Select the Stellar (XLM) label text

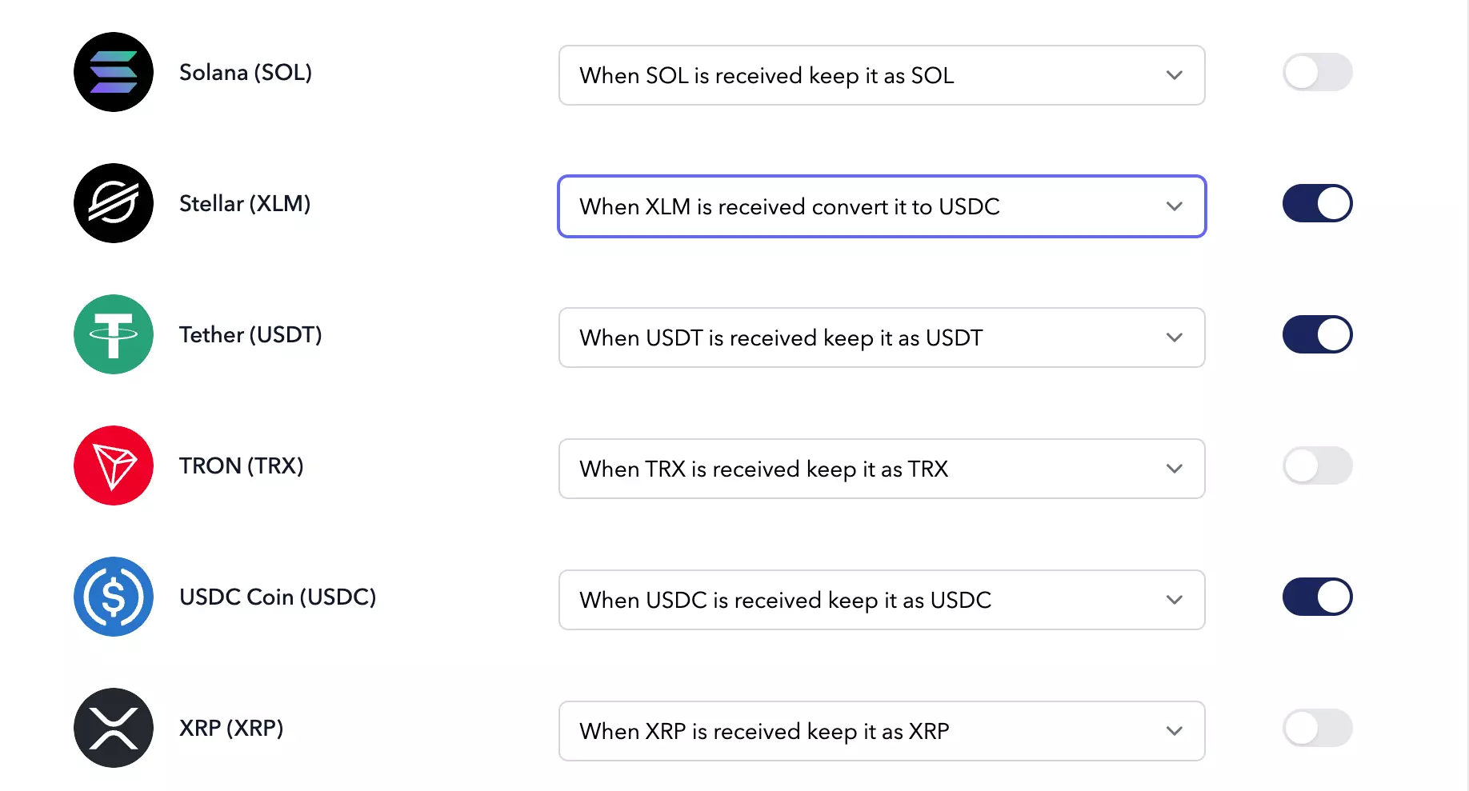click(x=245, y=203)
